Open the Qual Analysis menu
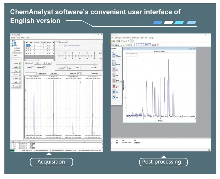Viewport: 220px width, 179px height. click(x=118, y=38)
